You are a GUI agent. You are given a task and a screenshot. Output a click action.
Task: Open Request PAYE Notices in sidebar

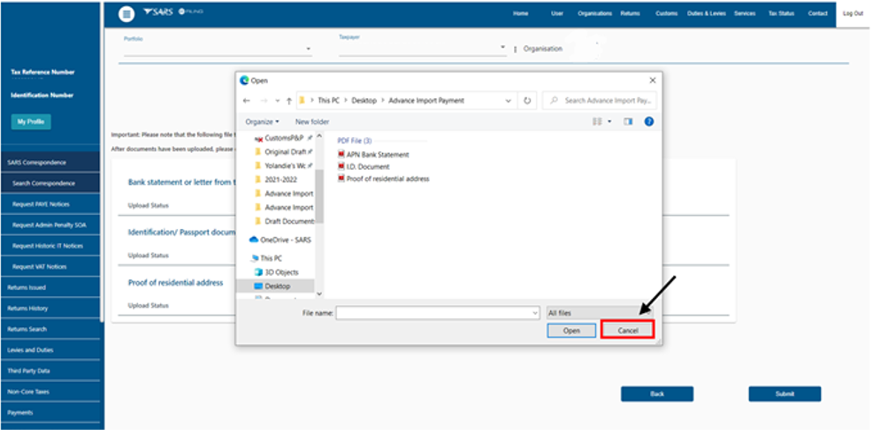40,204
